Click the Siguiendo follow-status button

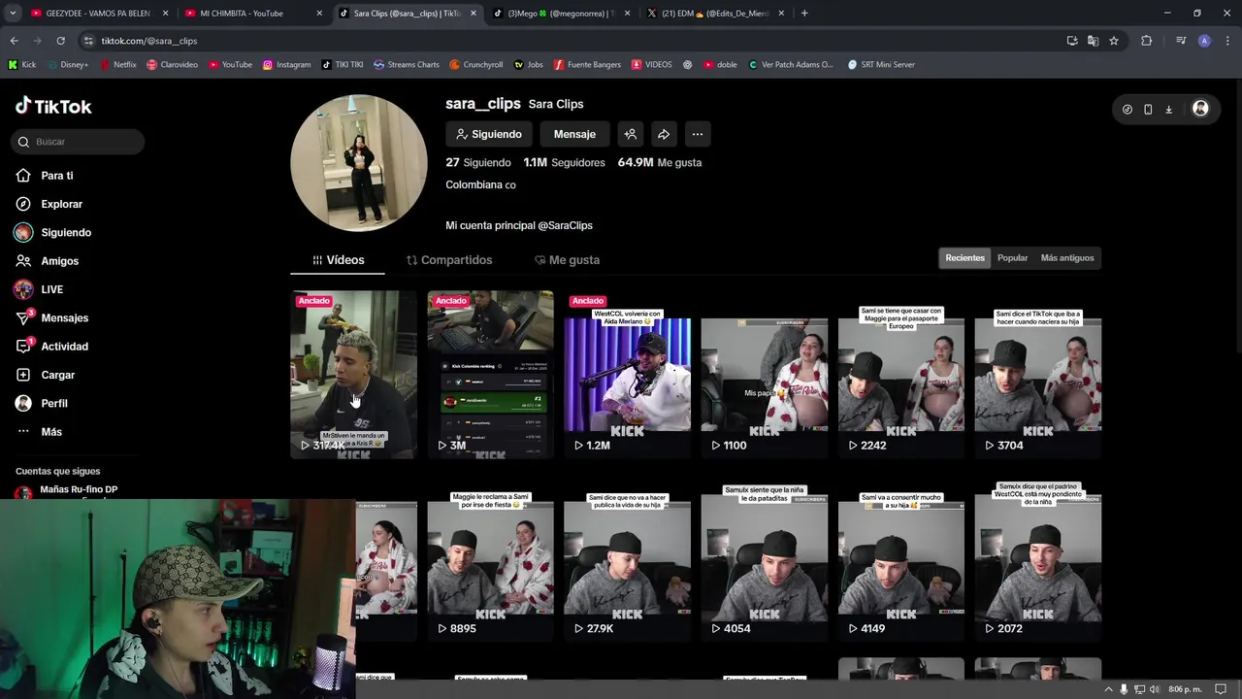[489, 134]
